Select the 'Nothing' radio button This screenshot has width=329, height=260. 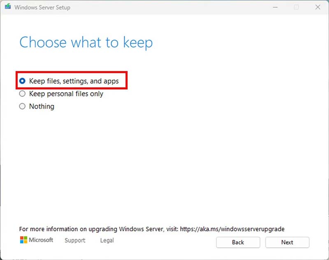23,106
